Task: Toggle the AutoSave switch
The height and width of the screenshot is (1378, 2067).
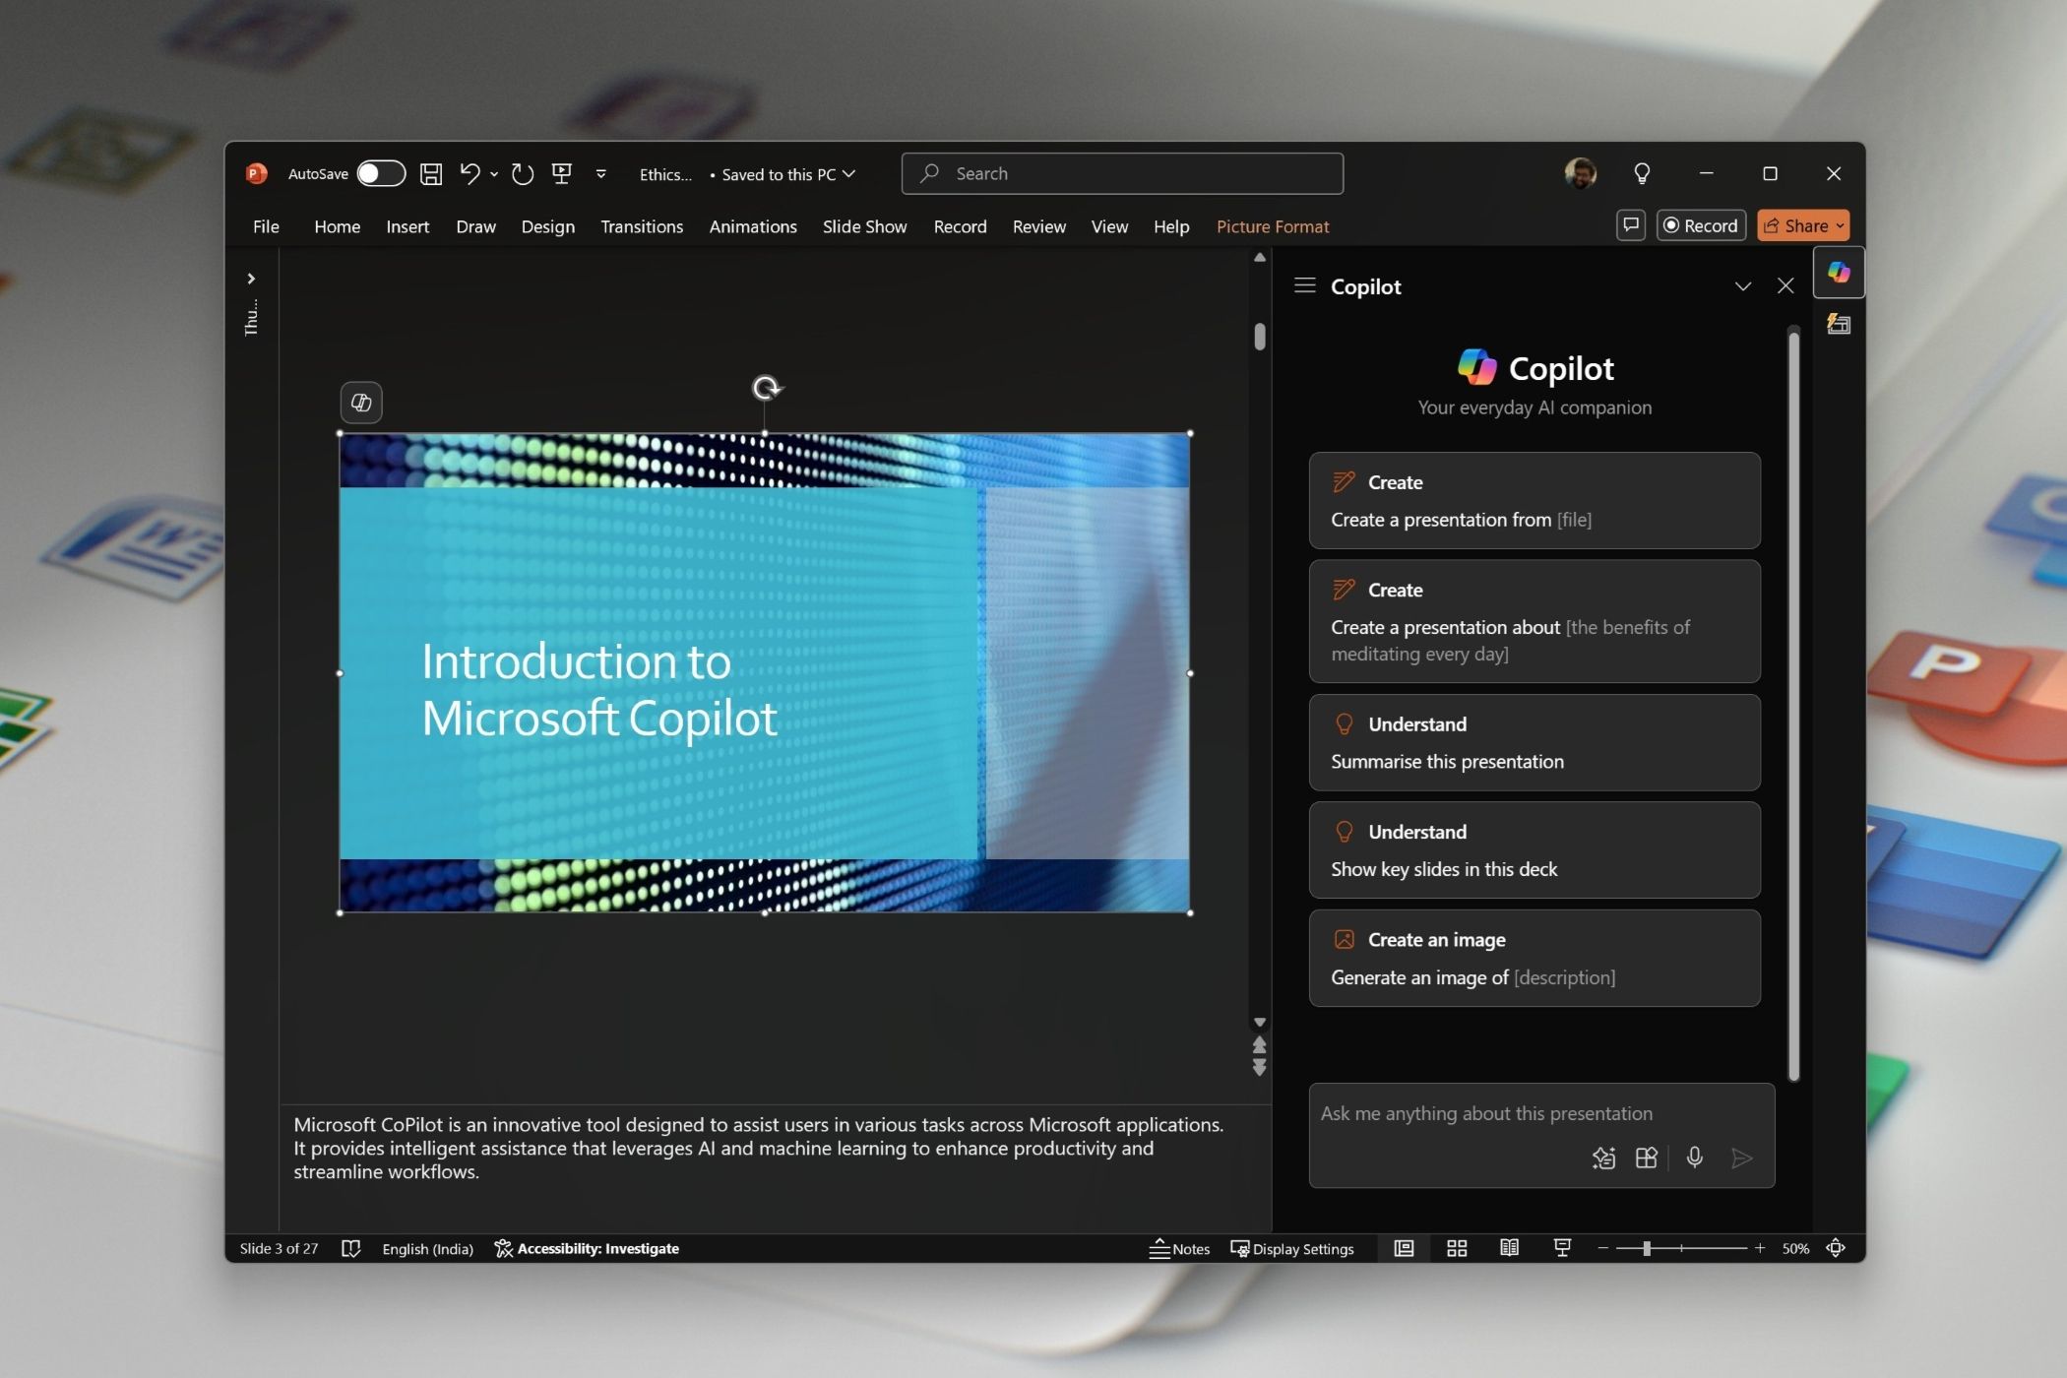Action: pos(380,174)
